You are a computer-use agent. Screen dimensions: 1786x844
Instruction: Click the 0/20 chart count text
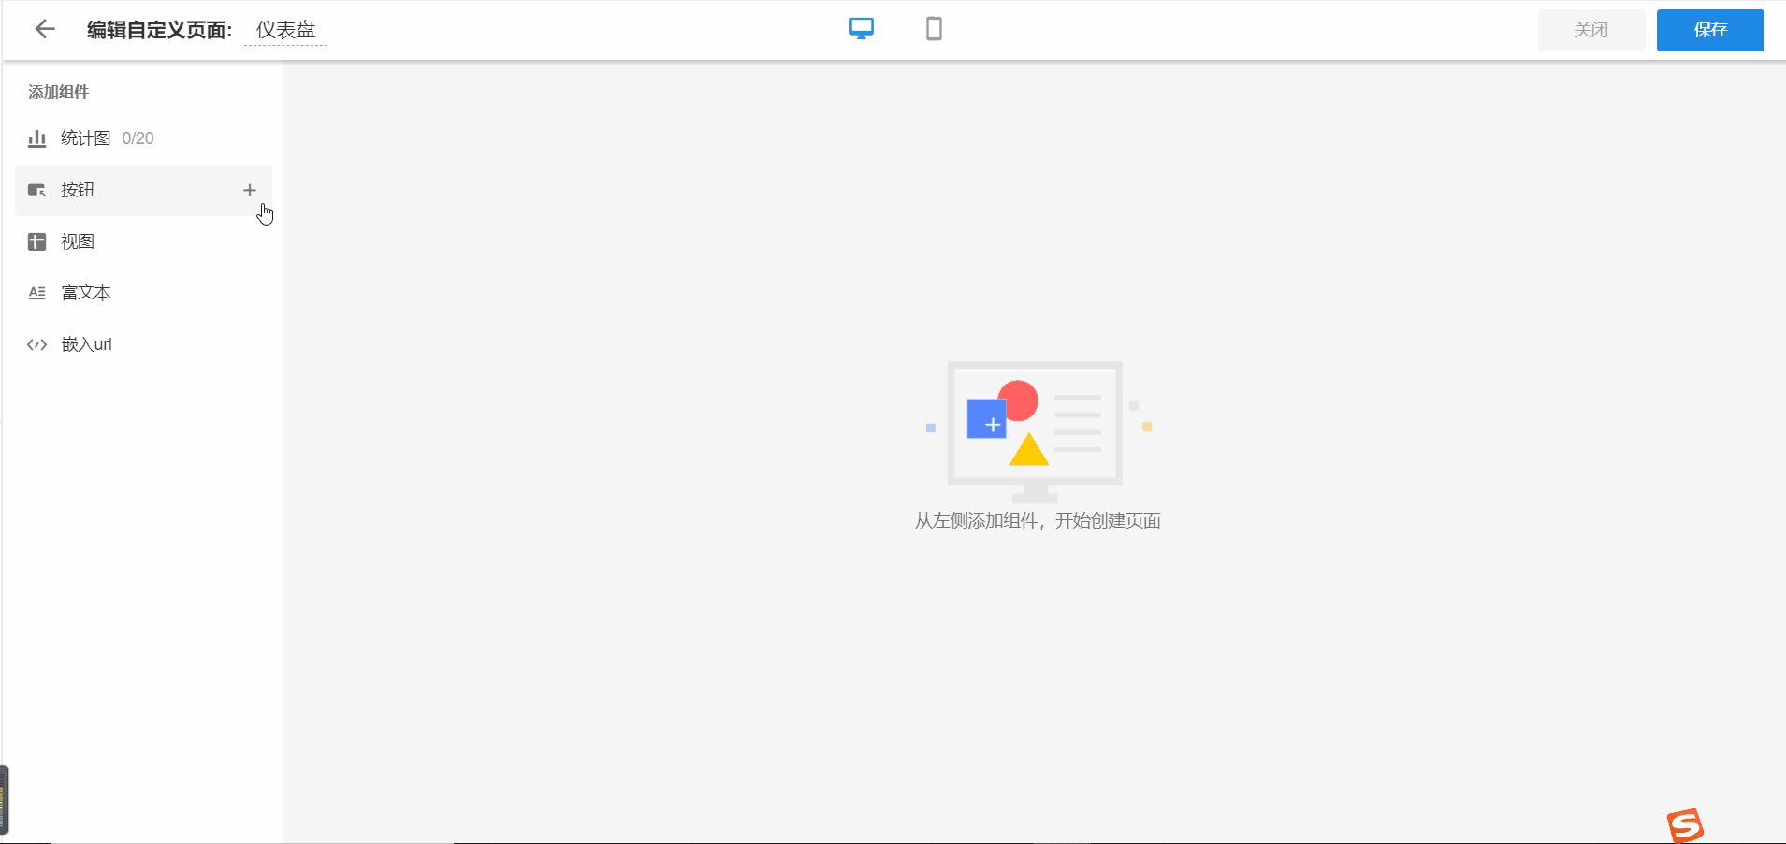point(138,138)
